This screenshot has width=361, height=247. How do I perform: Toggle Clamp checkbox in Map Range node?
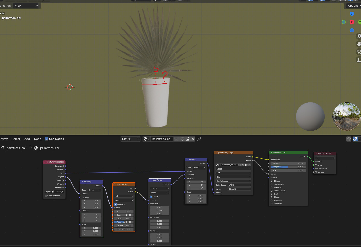tap(151, 196)
